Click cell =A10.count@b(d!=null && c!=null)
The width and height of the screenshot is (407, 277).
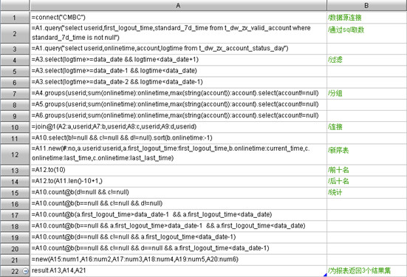[x=178, y=192]
